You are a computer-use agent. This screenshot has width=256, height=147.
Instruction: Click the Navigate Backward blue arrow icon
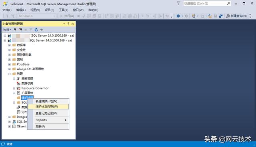[178, 16]
